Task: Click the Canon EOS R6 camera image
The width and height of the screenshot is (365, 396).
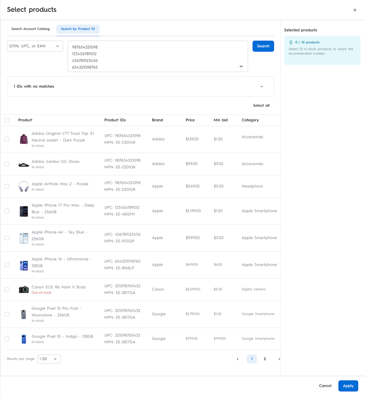Action: pos(24,289)
